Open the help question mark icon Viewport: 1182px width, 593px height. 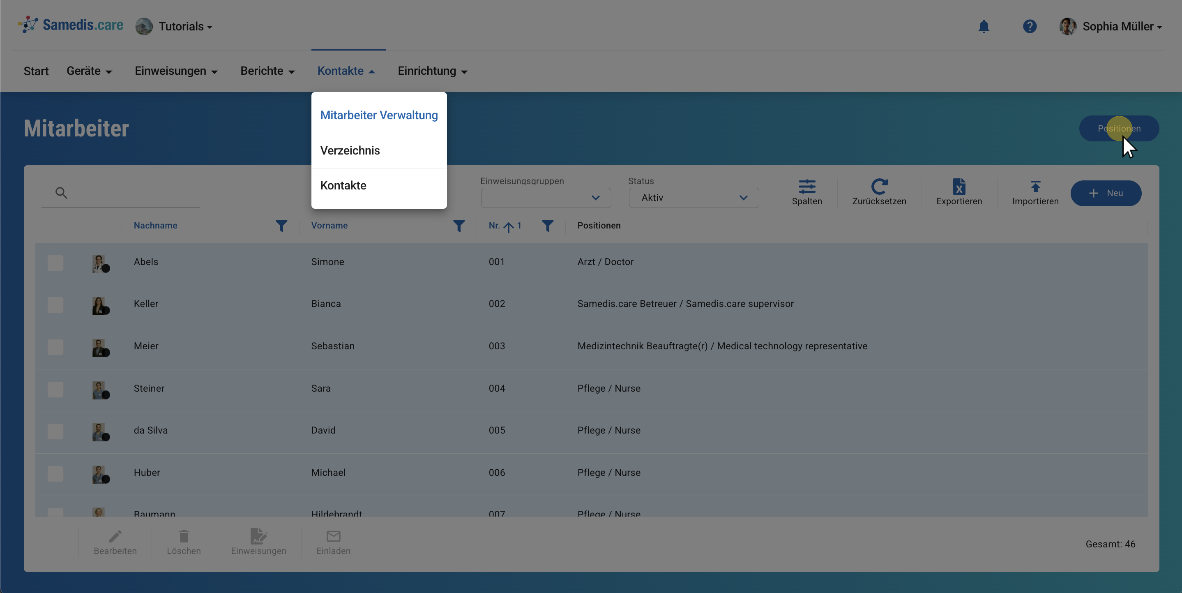click(x=1029, y=27)
